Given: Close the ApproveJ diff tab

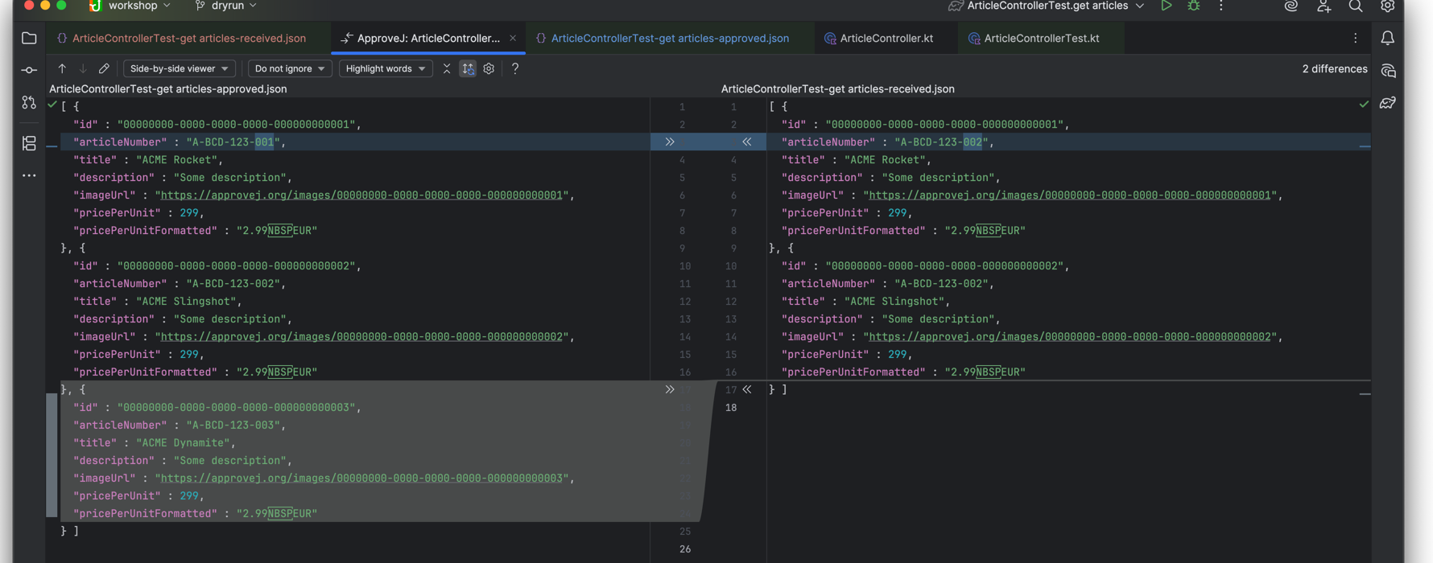Looking at the screenshot, I should tap(513, 39).
